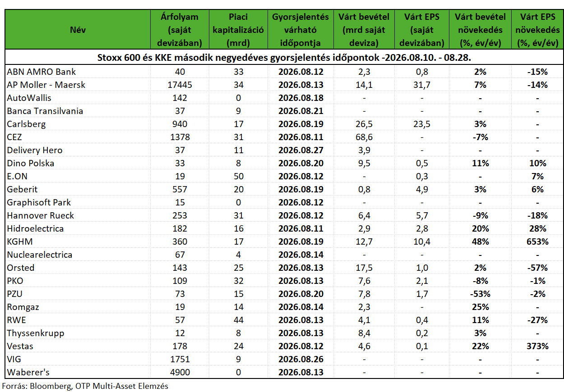Viewport: 564px width, 392px height.
Task: Select Orsted EPS growth -57%
Action: [x=537, y=268]
